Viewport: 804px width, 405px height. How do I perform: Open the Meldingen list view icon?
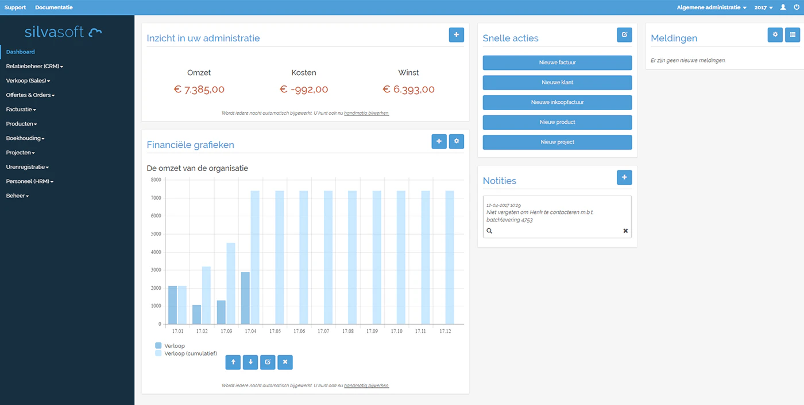pos(793,34)
